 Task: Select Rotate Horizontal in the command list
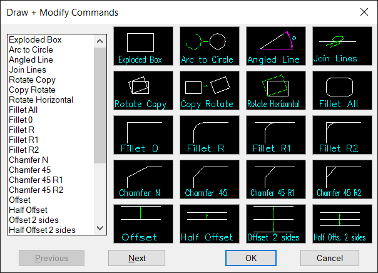pyautogui.click(x=41, y=100)
